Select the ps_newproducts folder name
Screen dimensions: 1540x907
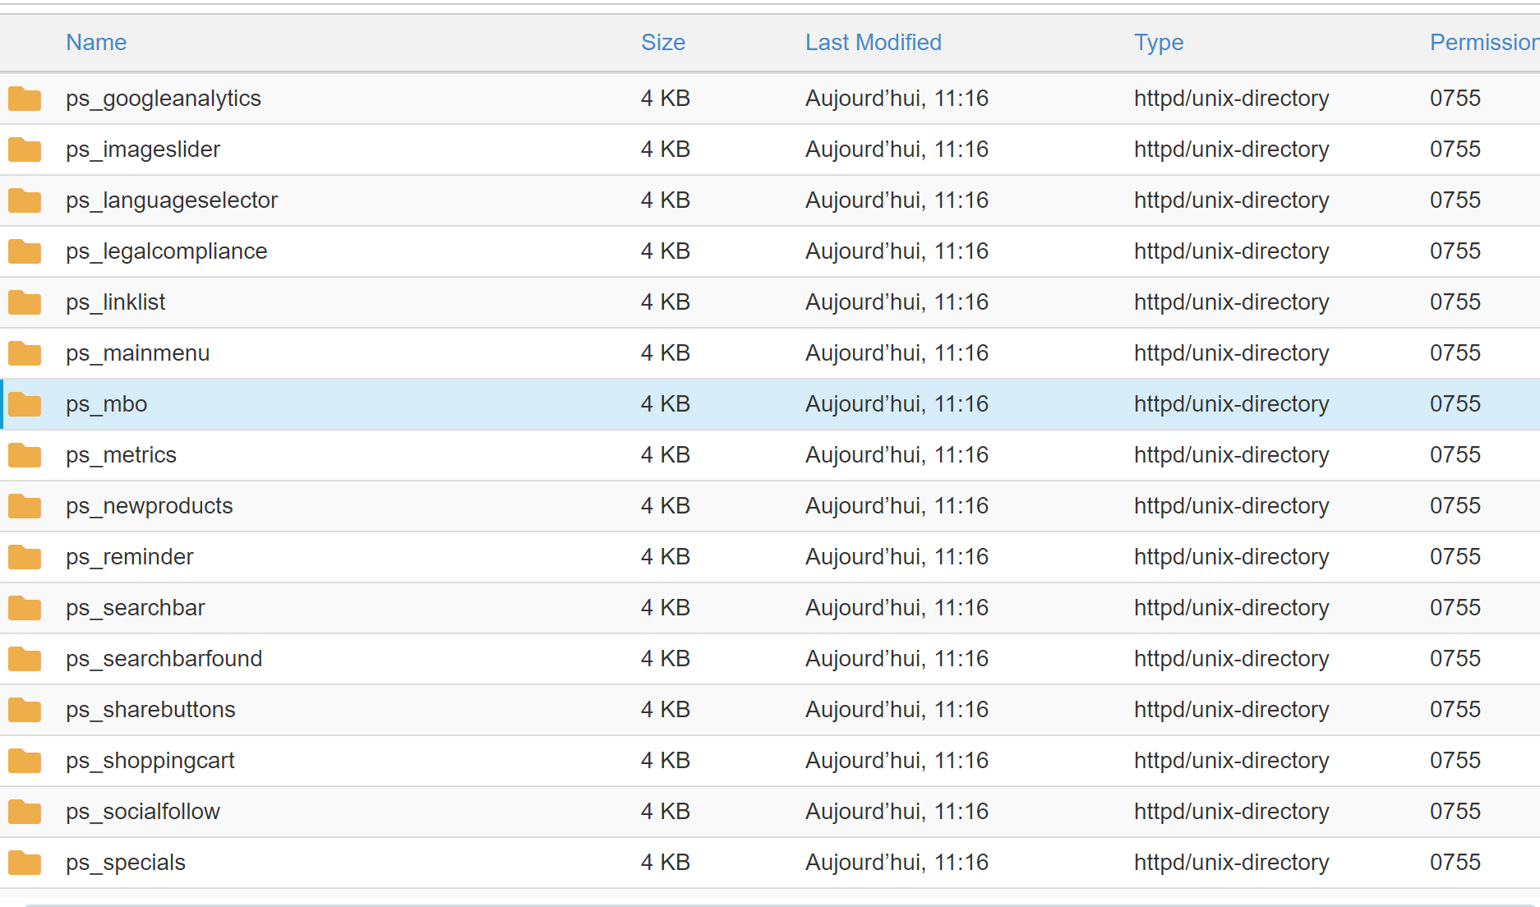(x=150, y=506)
